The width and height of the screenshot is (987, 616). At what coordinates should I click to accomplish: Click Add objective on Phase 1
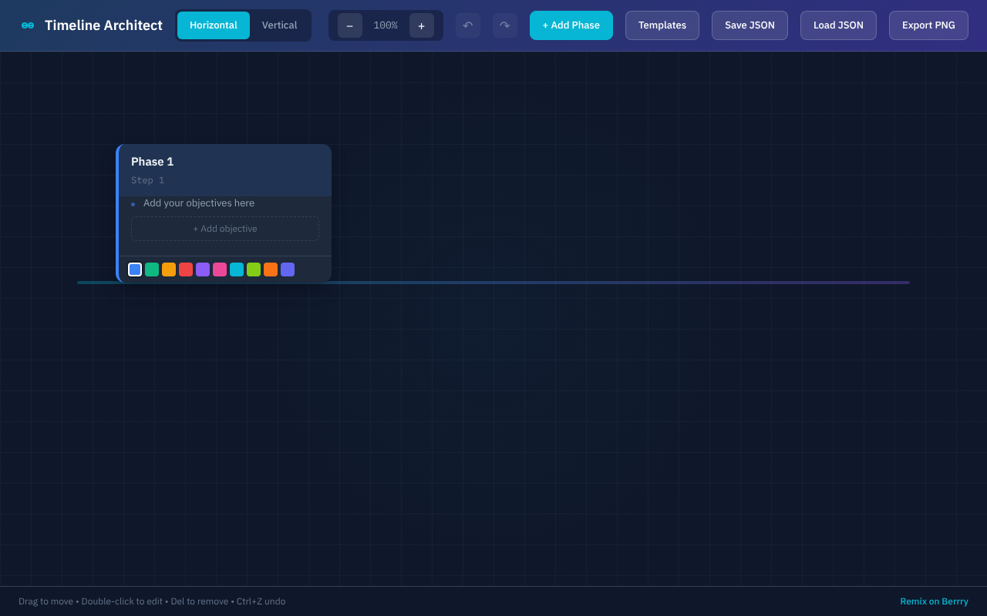pyautogui.click(x=224, y=228)
